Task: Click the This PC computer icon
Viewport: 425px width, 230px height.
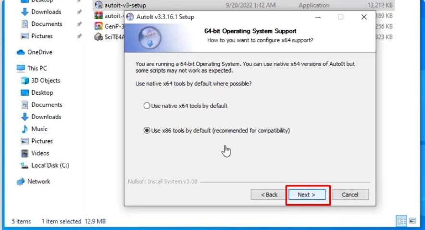Action: point(21,68)
